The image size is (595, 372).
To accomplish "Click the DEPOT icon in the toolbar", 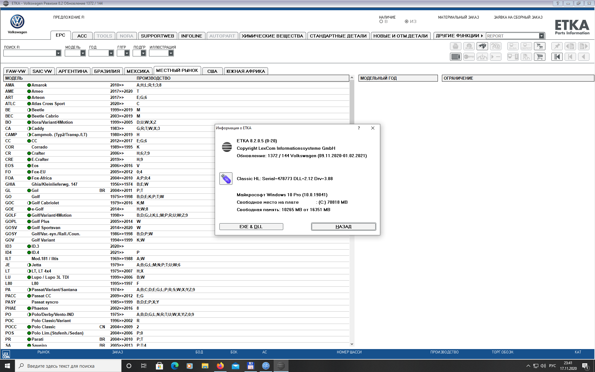I will click(x=526, y=46).
